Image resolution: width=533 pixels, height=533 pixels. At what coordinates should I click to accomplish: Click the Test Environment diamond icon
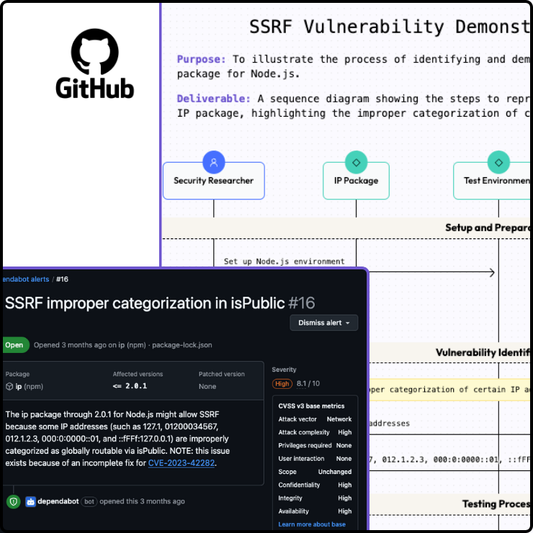498,162
